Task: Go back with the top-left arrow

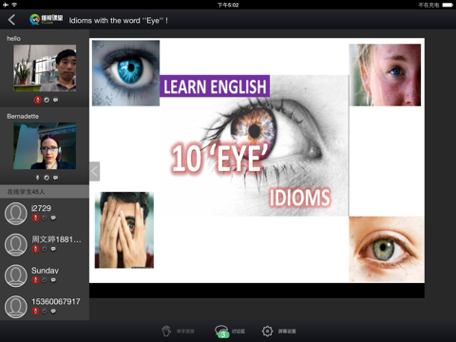Action: tap(11, 20)
